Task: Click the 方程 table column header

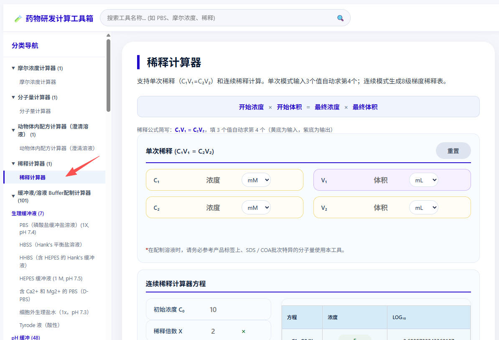Action: 302,317
